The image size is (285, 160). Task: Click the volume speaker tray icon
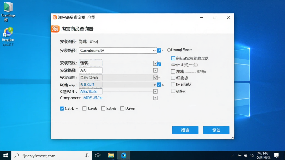tap(252, 156)
